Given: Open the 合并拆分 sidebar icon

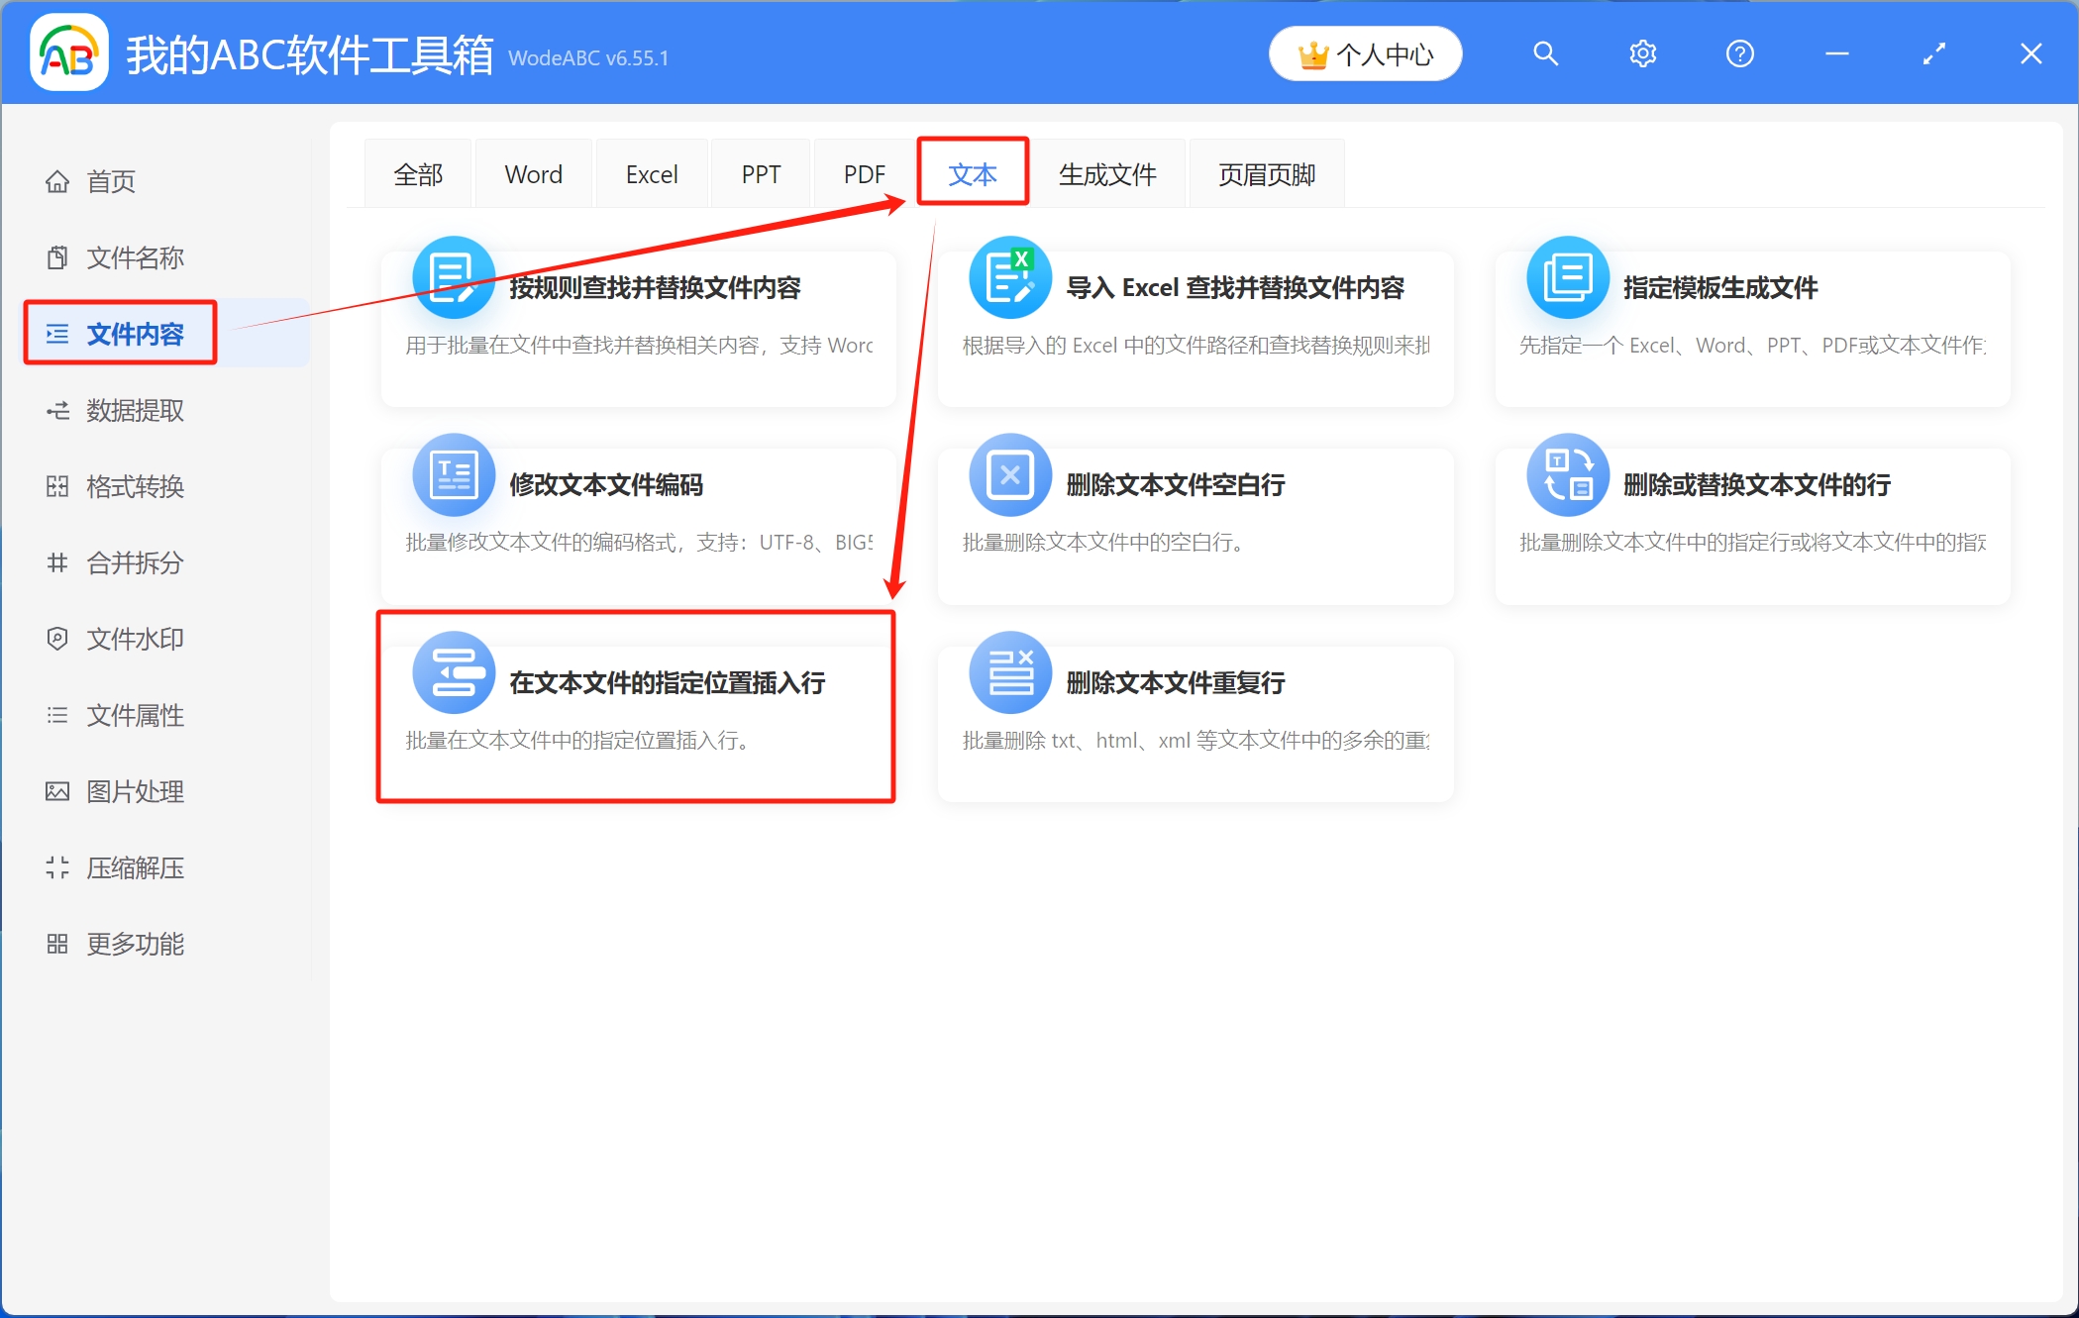Looking at the screenshot, I should click(x=57, y=562).
